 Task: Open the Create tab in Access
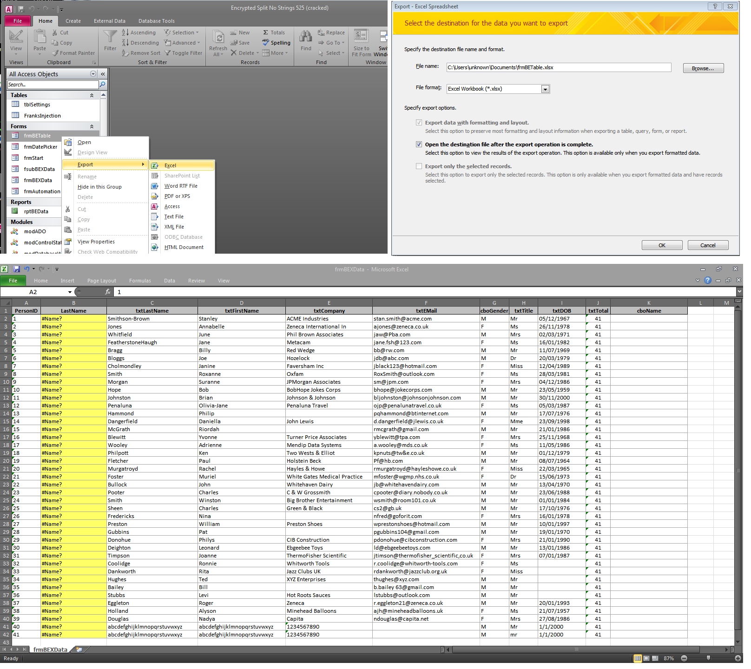click(x=73, y=21)
